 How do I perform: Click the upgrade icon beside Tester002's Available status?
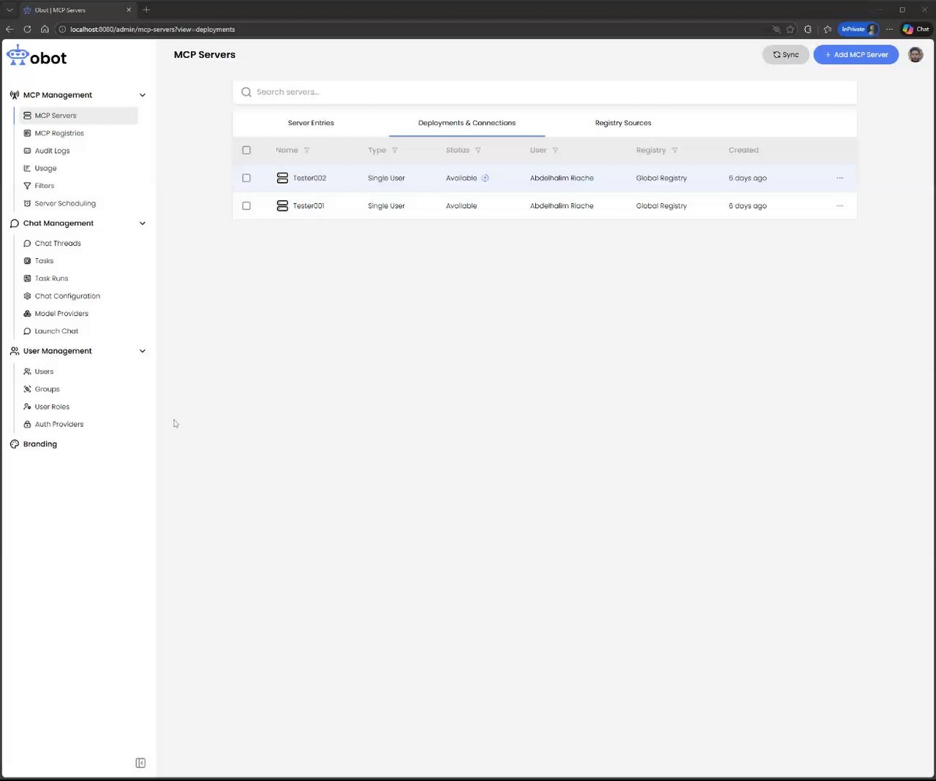[x=485, y=178]
